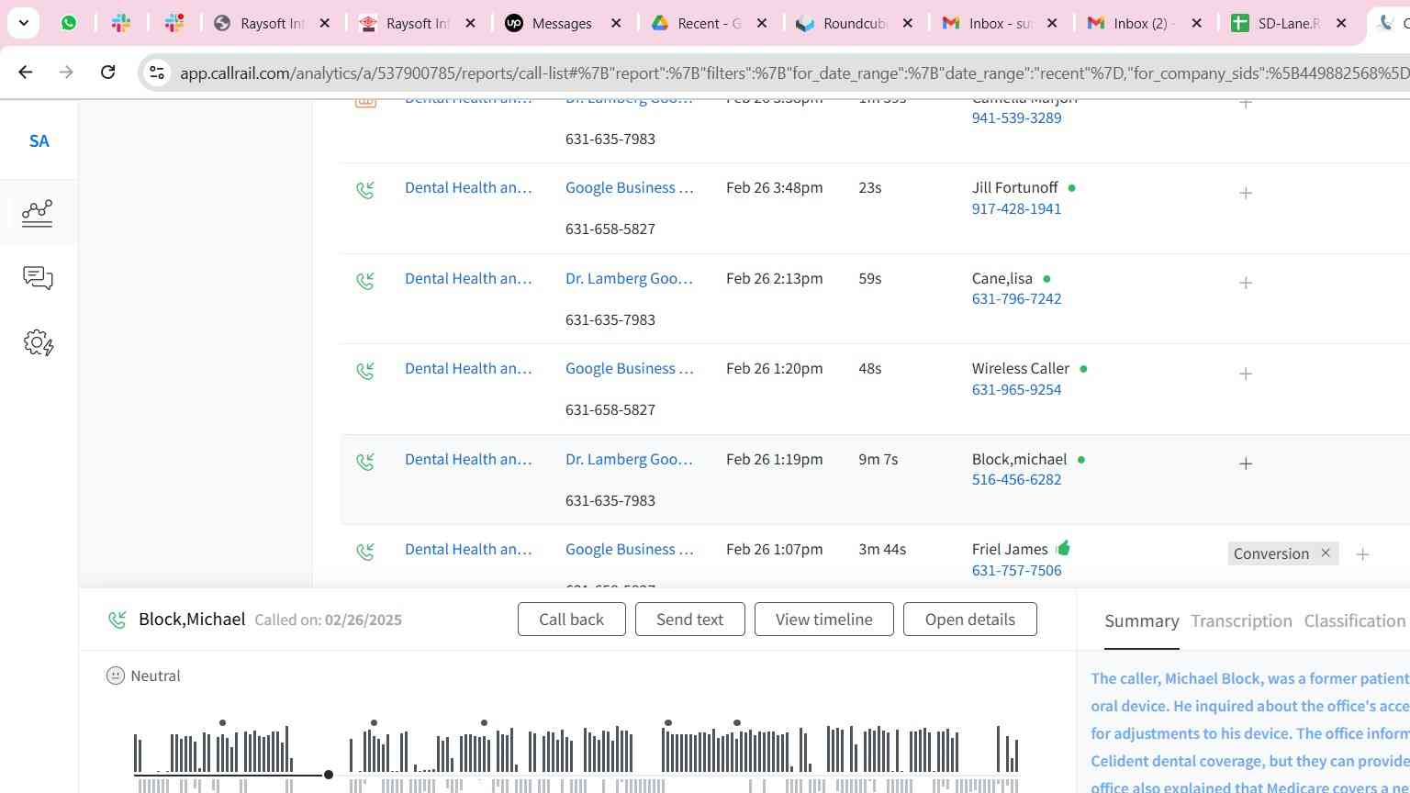Click the View timeline button
The image size is (1410, 793).
tap(823, 620)
